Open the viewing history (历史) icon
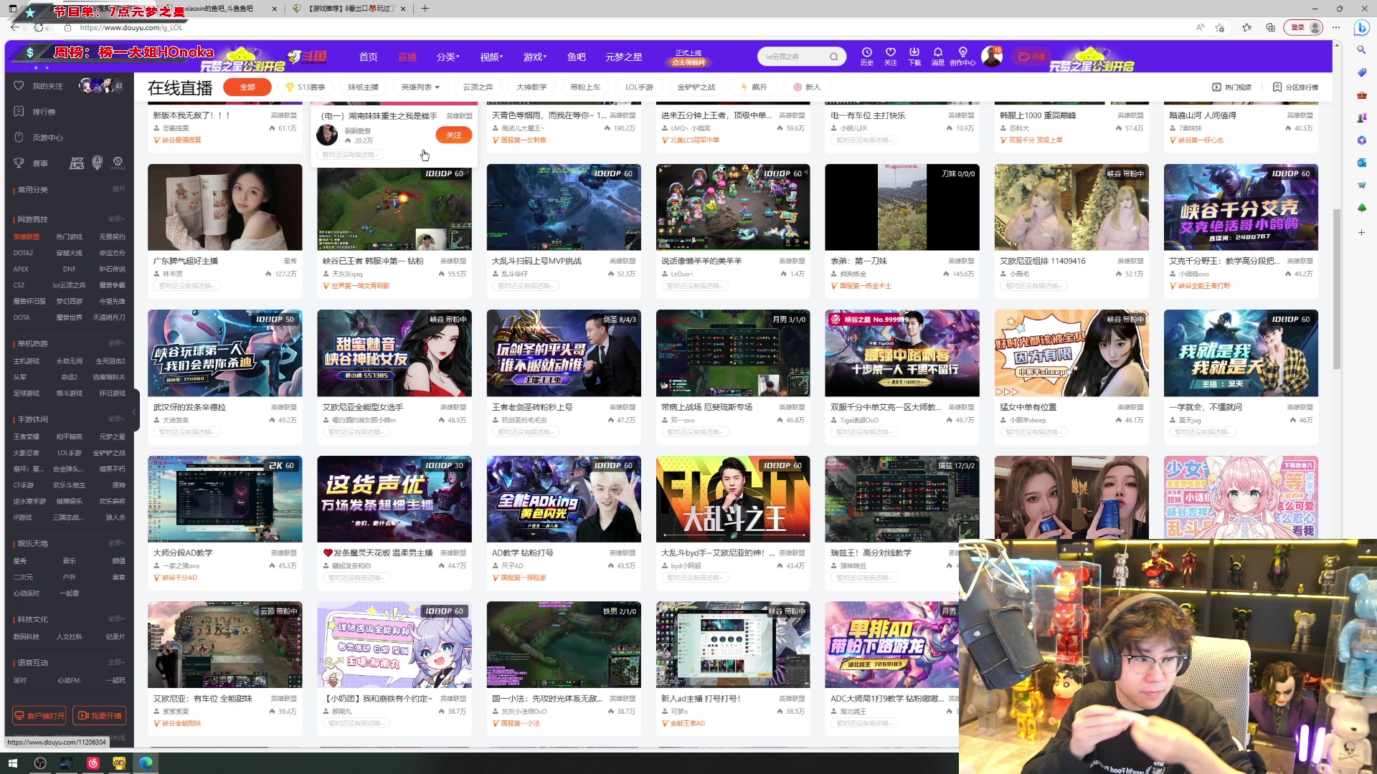This screenshot has height=774, width=1377. [x=866, y=54]
